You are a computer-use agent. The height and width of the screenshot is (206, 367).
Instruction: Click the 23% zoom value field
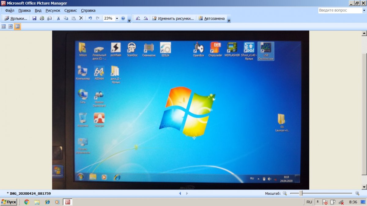(109, 18)
